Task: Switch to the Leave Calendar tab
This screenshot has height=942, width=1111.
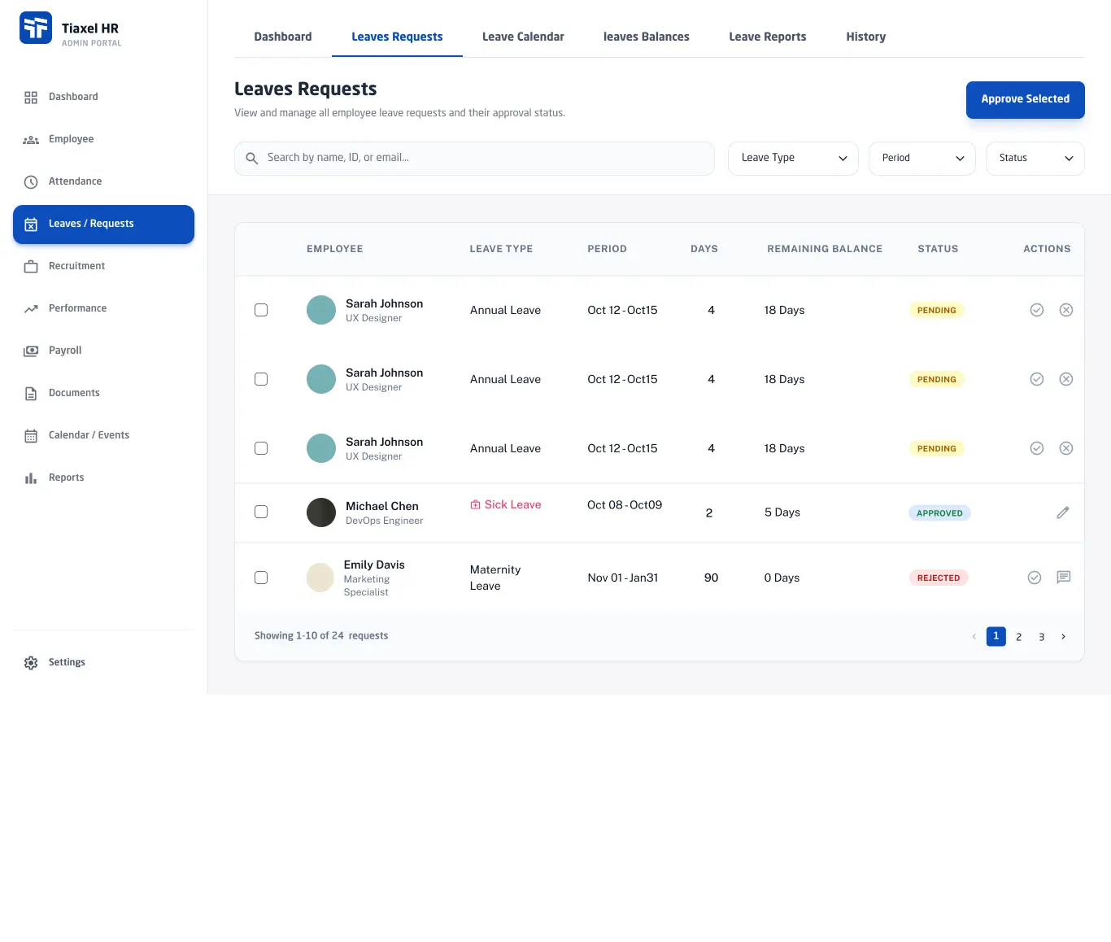Action: 523,37
